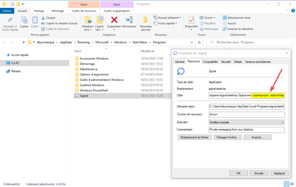Click Emplacement du fichier button

pyautogui.click(x=194, y=137)
